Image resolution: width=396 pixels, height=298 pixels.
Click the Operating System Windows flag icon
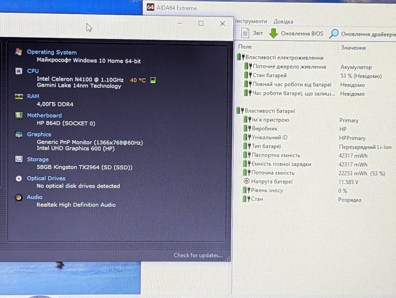point(19,52)
